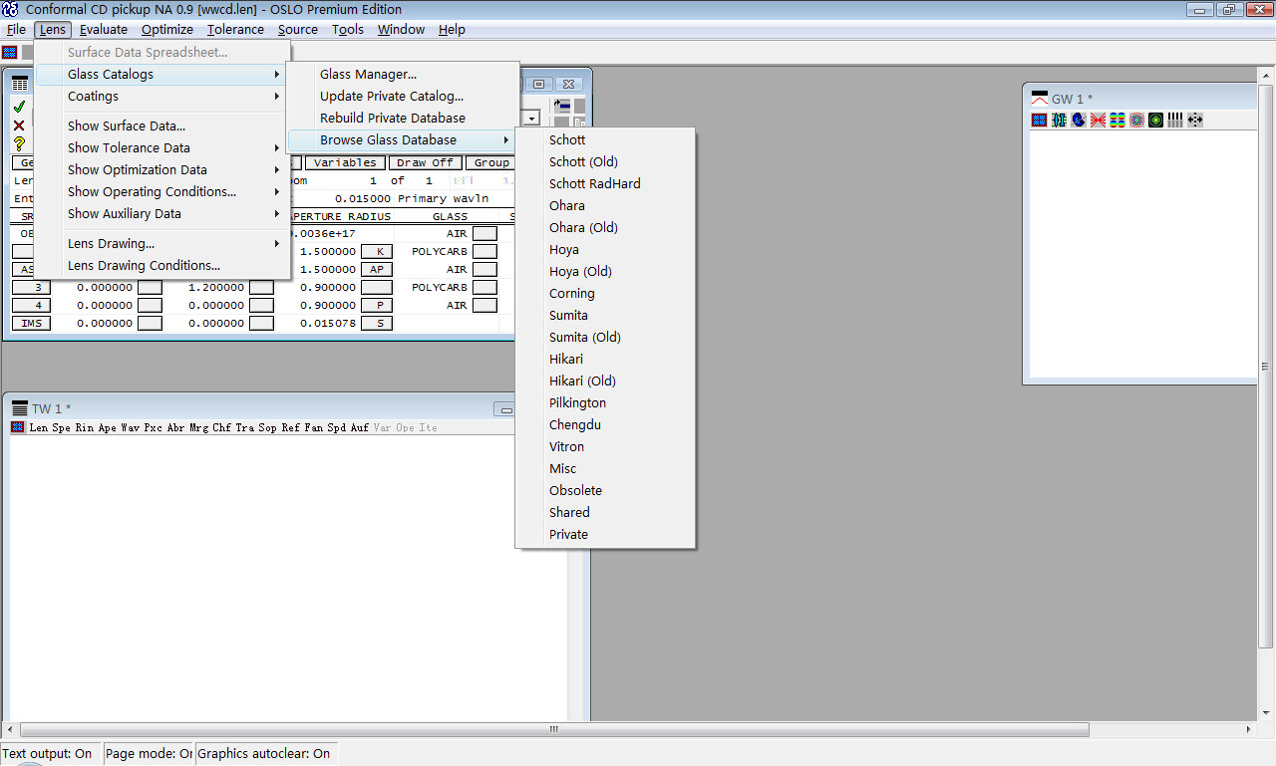Viewport: 1276px width, 766px height.
Task: Open the Evaluate menu
Action: 104,30
